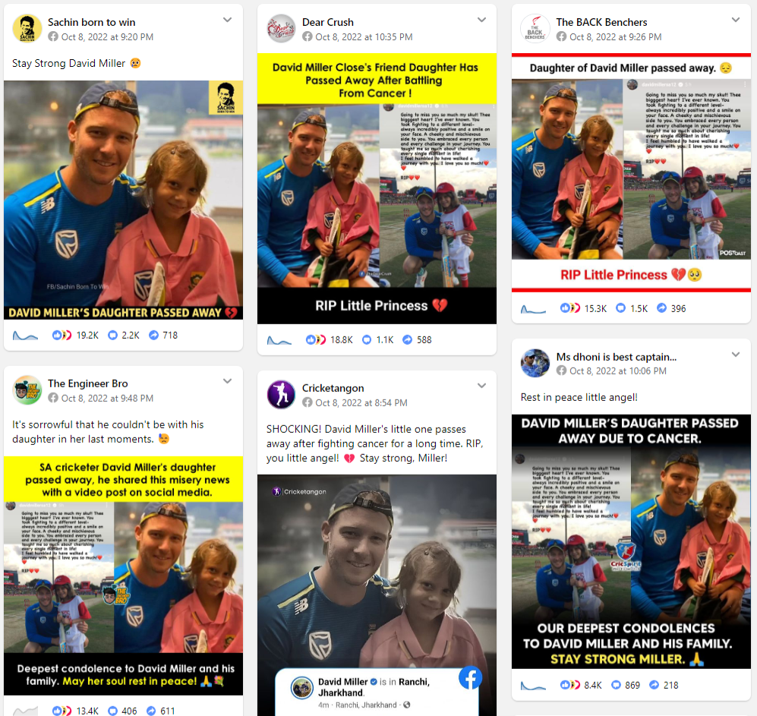This screenshot has width=757, height=716.
Task: Open Sachin born to win post photo
Action: (123, 200)
